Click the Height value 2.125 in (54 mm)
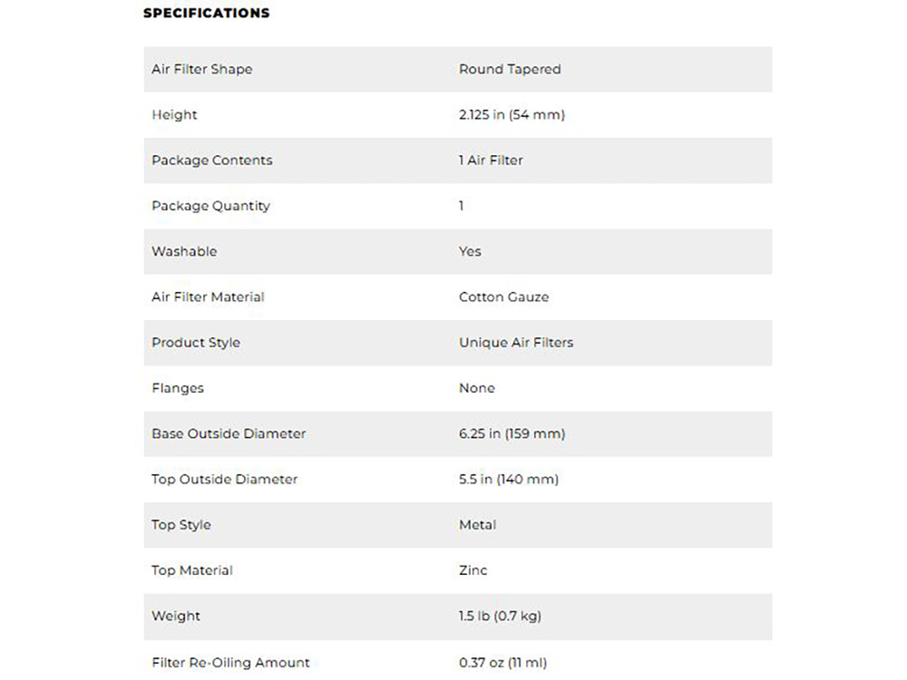Image resolution: width=907 pixels, height=680 pixels. click(512, 115)
